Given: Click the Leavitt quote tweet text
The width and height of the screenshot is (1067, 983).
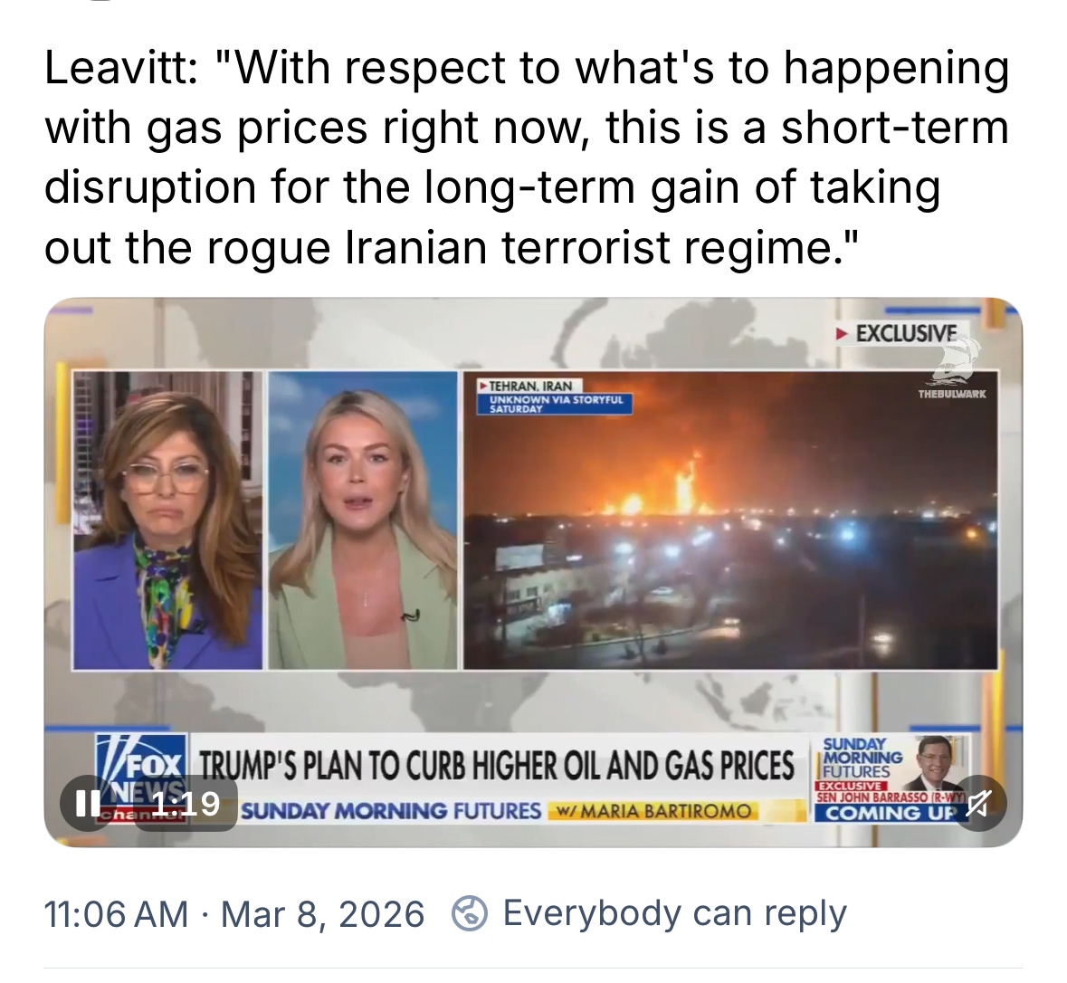Looking at the screenshot, I should coord(526,157).
